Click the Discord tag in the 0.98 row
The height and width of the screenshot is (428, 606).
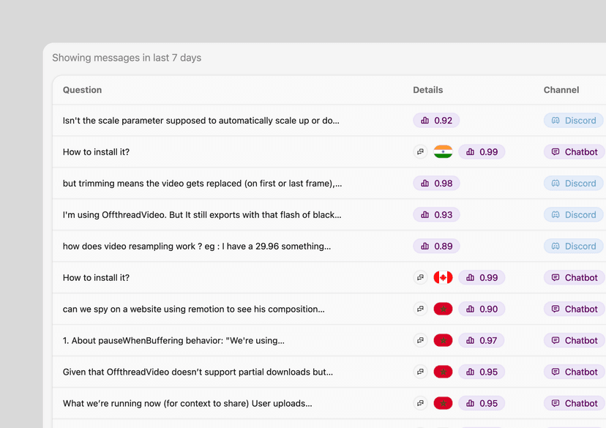tap(574, 184)
